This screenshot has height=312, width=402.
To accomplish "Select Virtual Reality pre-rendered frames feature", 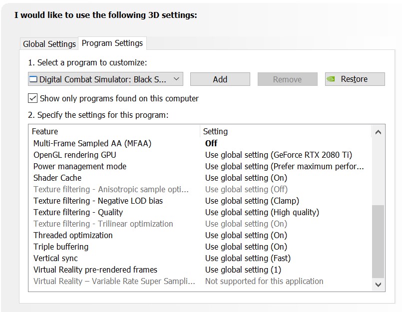I will 95,270.
